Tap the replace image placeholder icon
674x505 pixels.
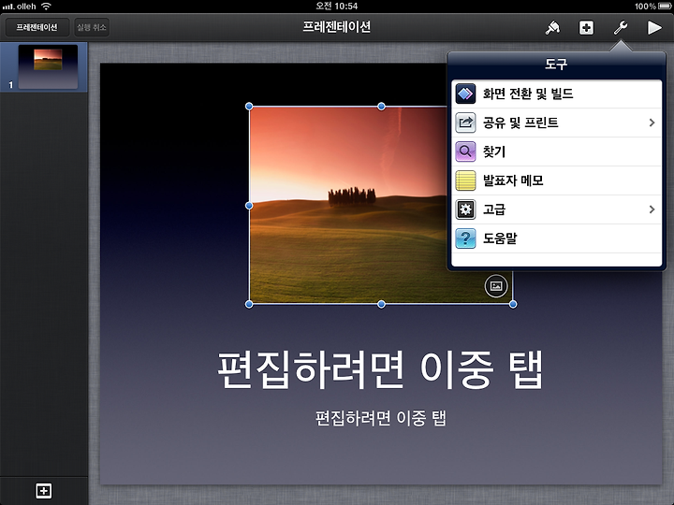pyautogui.click(x=496, y=286)
